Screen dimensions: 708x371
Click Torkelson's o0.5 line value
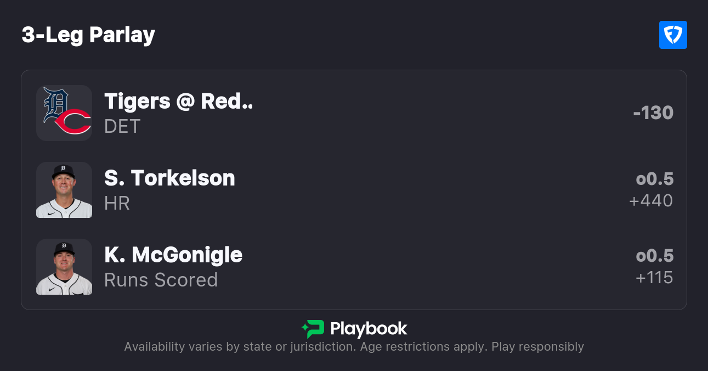(x=654, y=179)
